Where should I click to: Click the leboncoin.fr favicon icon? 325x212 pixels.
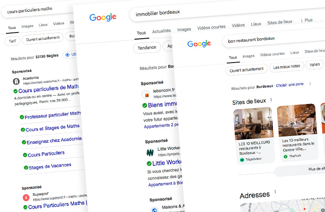click(146, 95)
